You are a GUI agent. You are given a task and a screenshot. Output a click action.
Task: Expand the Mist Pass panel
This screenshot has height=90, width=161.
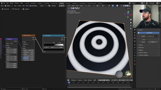pyautogui.click(x=141, y=47)
